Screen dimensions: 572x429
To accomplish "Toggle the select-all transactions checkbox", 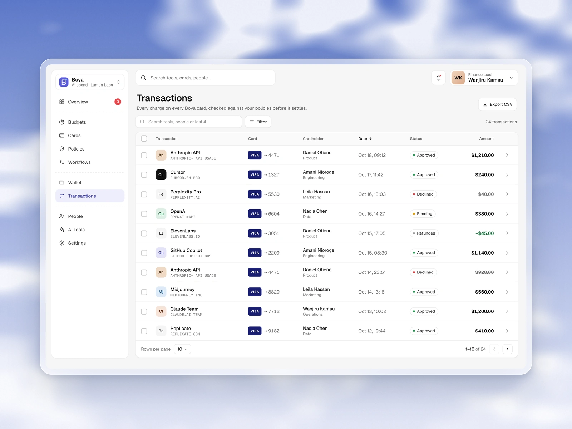I will pyautogui.click(x=144, y=139).
